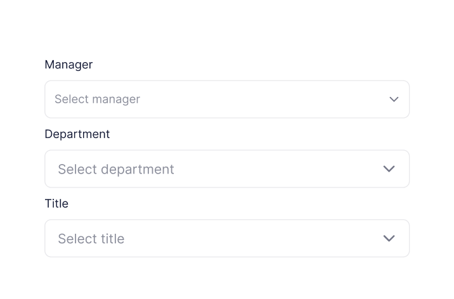The height and width of the screenshot is (299, 454).
Task: Click the chevron in the Department field
Action: coord(389,169)
